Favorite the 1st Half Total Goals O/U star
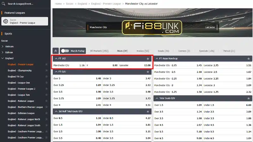Image resolution: width=253 pixels, height=142 pixels. click(148, 111)
